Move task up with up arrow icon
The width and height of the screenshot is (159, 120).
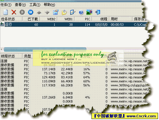click(x=39, y=12)
